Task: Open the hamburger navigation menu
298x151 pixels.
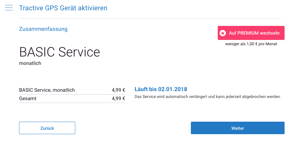Action: click(9, 8)
